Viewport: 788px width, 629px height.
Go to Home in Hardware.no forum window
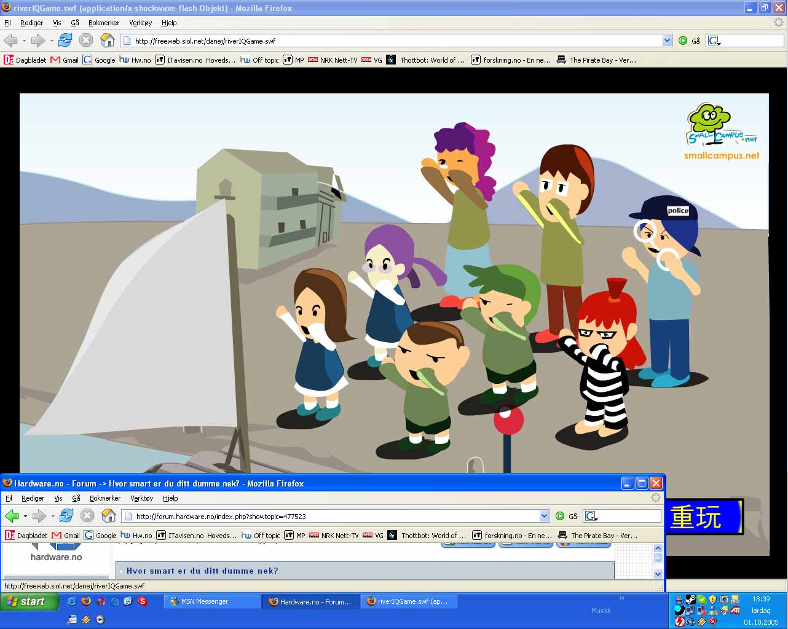click(x=108, y=515)
